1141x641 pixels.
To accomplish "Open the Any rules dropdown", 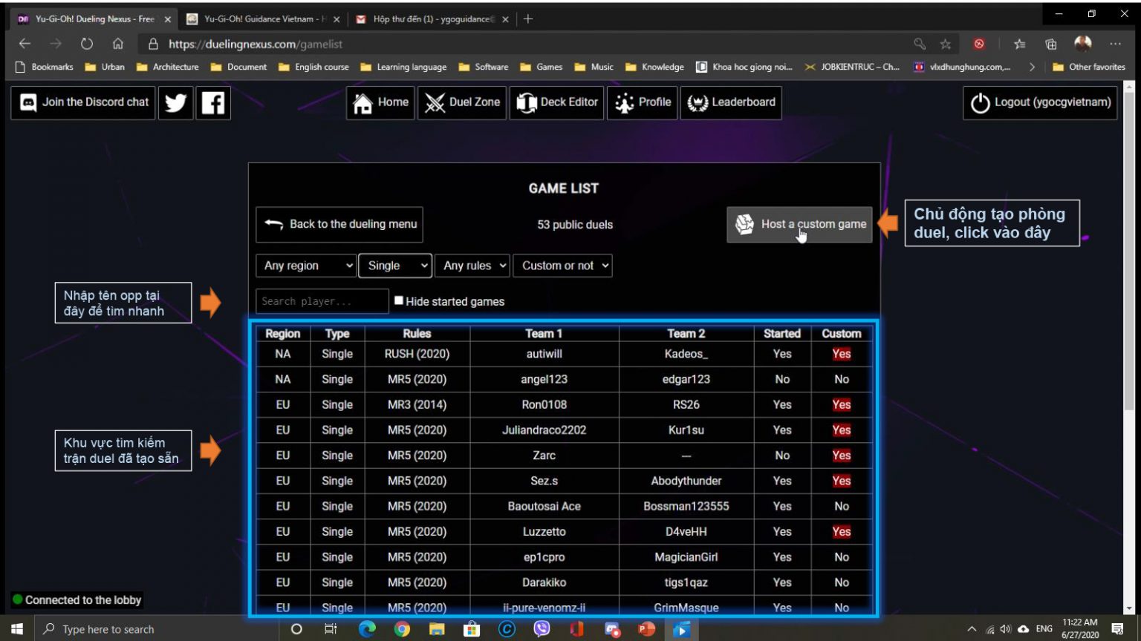I will tap(472, 265).
